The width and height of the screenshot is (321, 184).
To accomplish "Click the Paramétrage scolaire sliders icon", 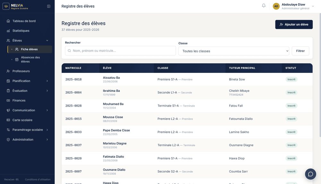I will 8,130.
